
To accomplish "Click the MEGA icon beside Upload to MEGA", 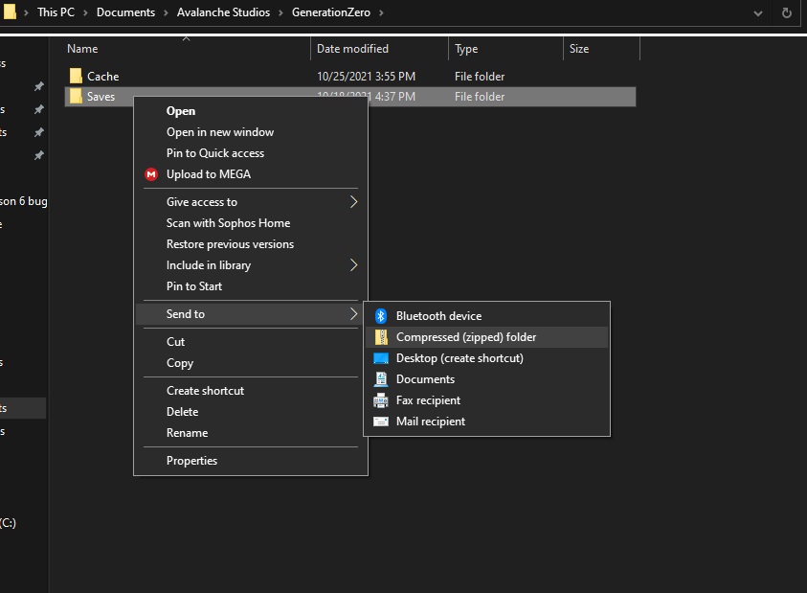I will click(151, 174).
